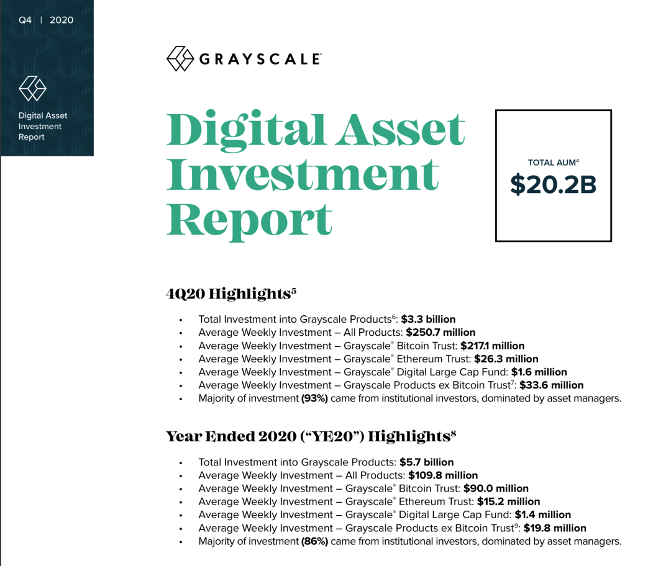The image size is (671, 566).
Task: Select the (86%) institutional investors percentage
Action: coord(314,542)
